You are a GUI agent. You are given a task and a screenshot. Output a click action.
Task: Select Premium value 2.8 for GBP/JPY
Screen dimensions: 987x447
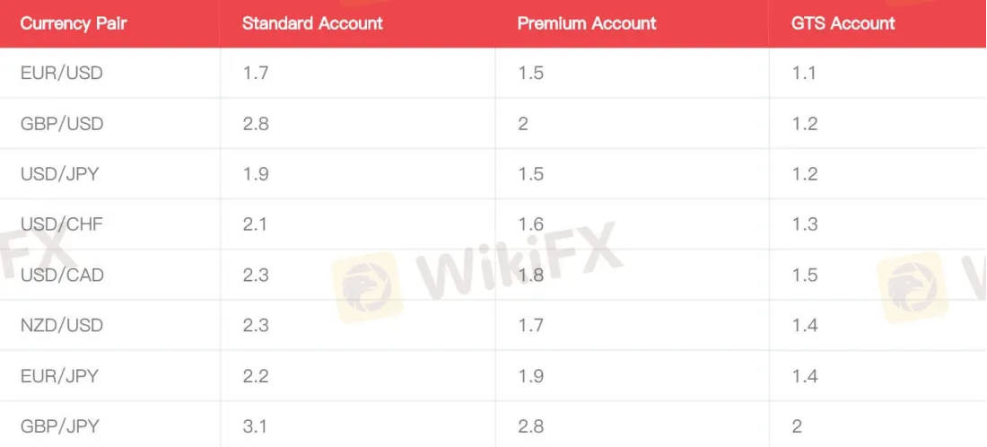point(530,426)
